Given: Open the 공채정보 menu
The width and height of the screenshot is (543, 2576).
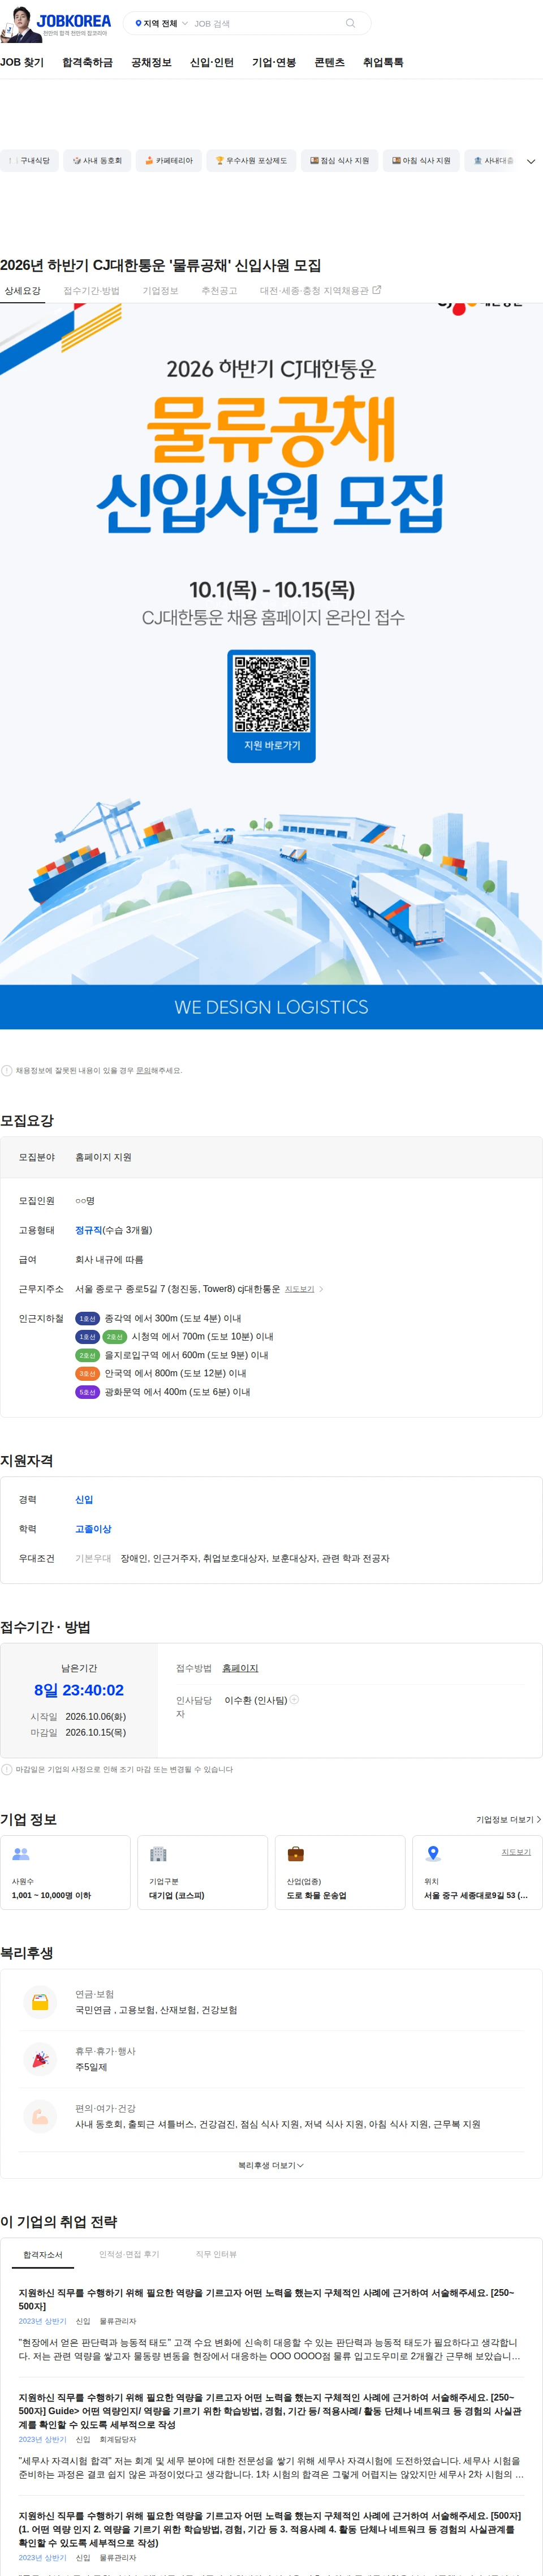Looking at the screenshot, I should point(151,62).
